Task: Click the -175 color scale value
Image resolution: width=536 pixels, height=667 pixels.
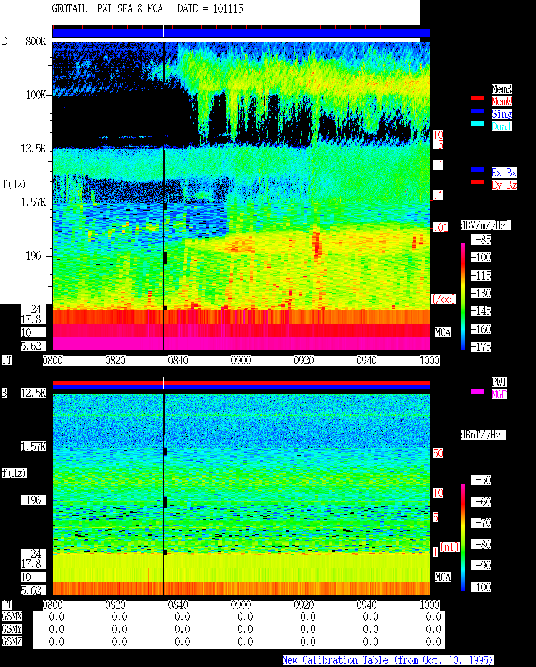Action: pos(482,347)
